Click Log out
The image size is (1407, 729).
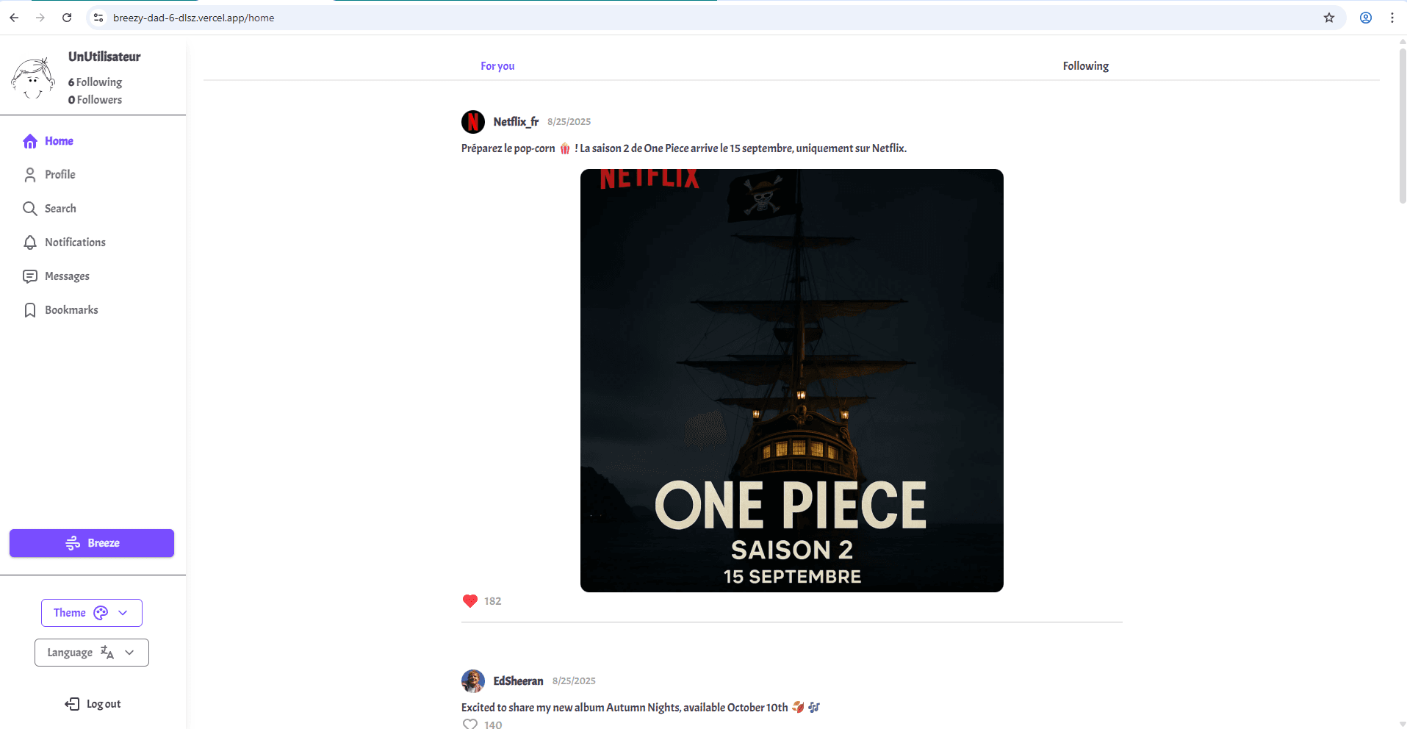pyautogui.click(x=93, y=704)
